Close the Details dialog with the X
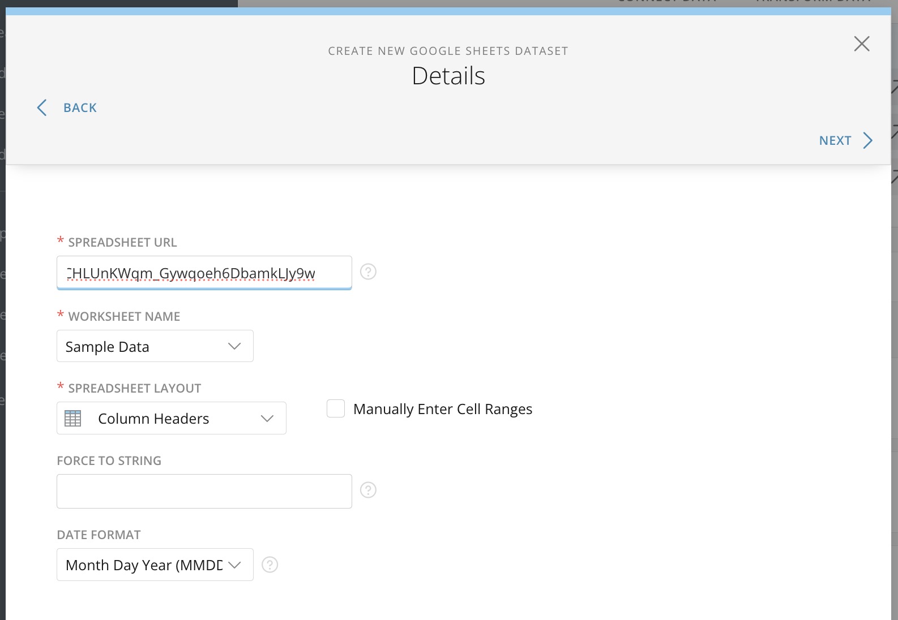898x620 pixels. point(861,44)
